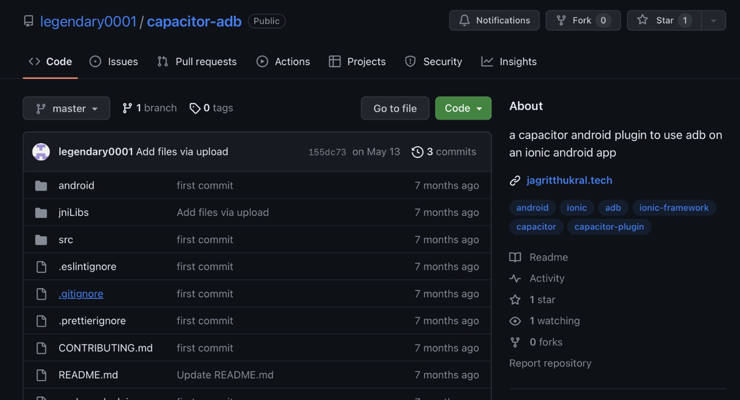Click the repository book icon beside legendary0001
This screenshot has width=740, height=400.
pyautogui.click(x=28, y=21)
